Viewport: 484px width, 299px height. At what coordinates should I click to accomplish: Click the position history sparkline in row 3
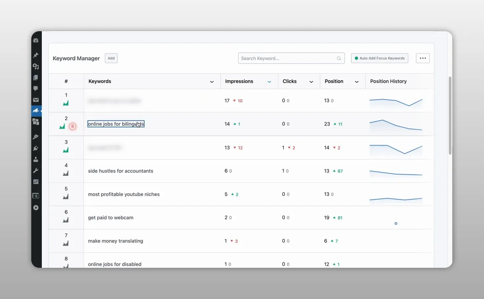click(396, 149)
